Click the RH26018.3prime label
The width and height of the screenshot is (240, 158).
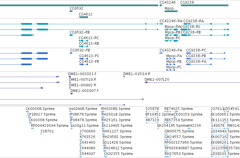116,114
